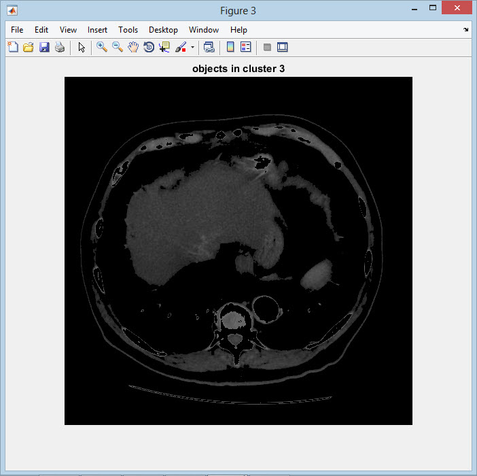The image size is (477, 476).
Task: Dock the figure using the corner arrow
Action: [465, 29]
